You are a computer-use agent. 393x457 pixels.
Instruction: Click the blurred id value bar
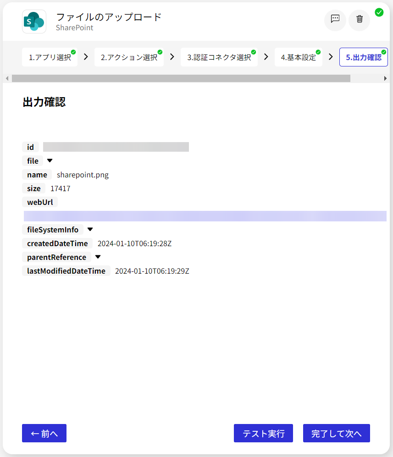tap(116, 147)
